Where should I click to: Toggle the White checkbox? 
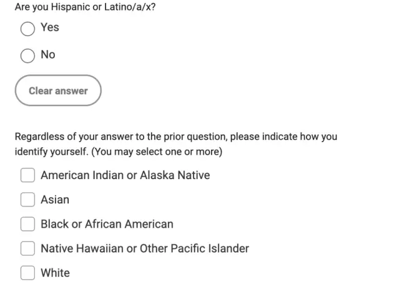click(27, 273)
